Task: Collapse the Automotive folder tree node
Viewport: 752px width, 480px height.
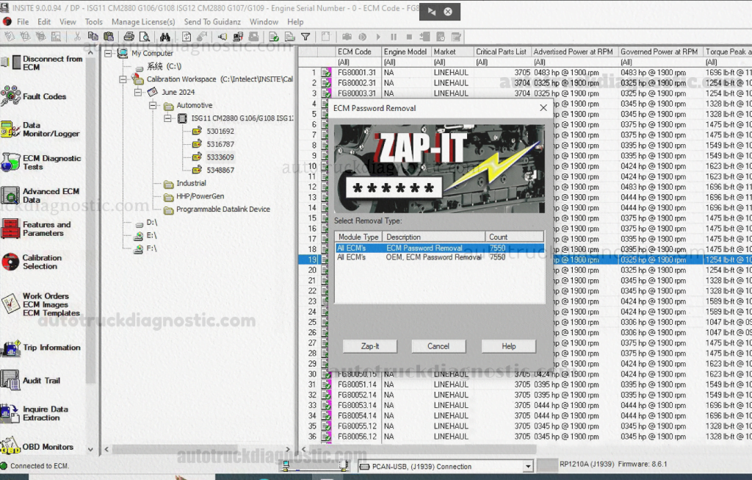Action: pos(153,106)
